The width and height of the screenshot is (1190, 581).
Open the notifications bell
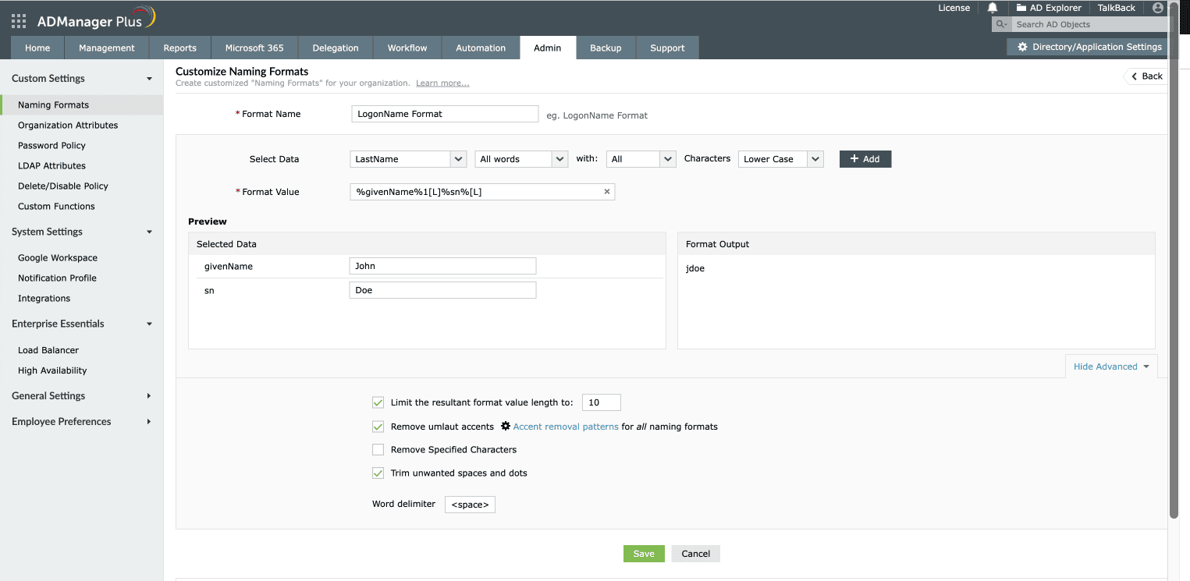991,8
